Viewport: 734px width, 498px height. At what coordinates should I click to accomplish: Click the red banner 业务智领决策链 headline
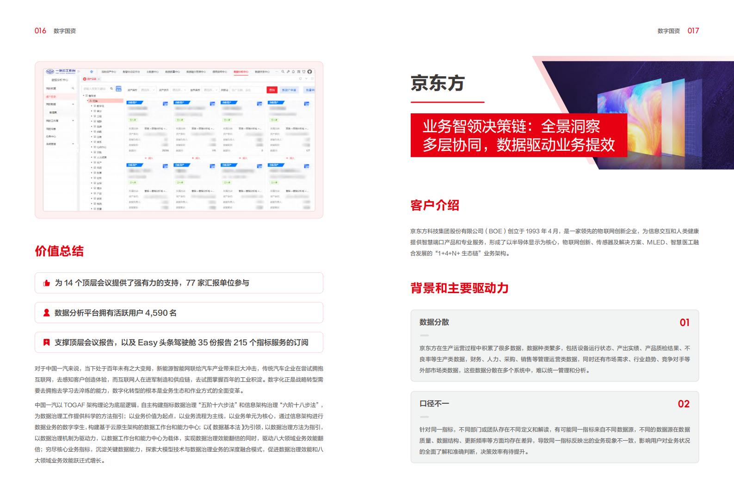[518, 135]
